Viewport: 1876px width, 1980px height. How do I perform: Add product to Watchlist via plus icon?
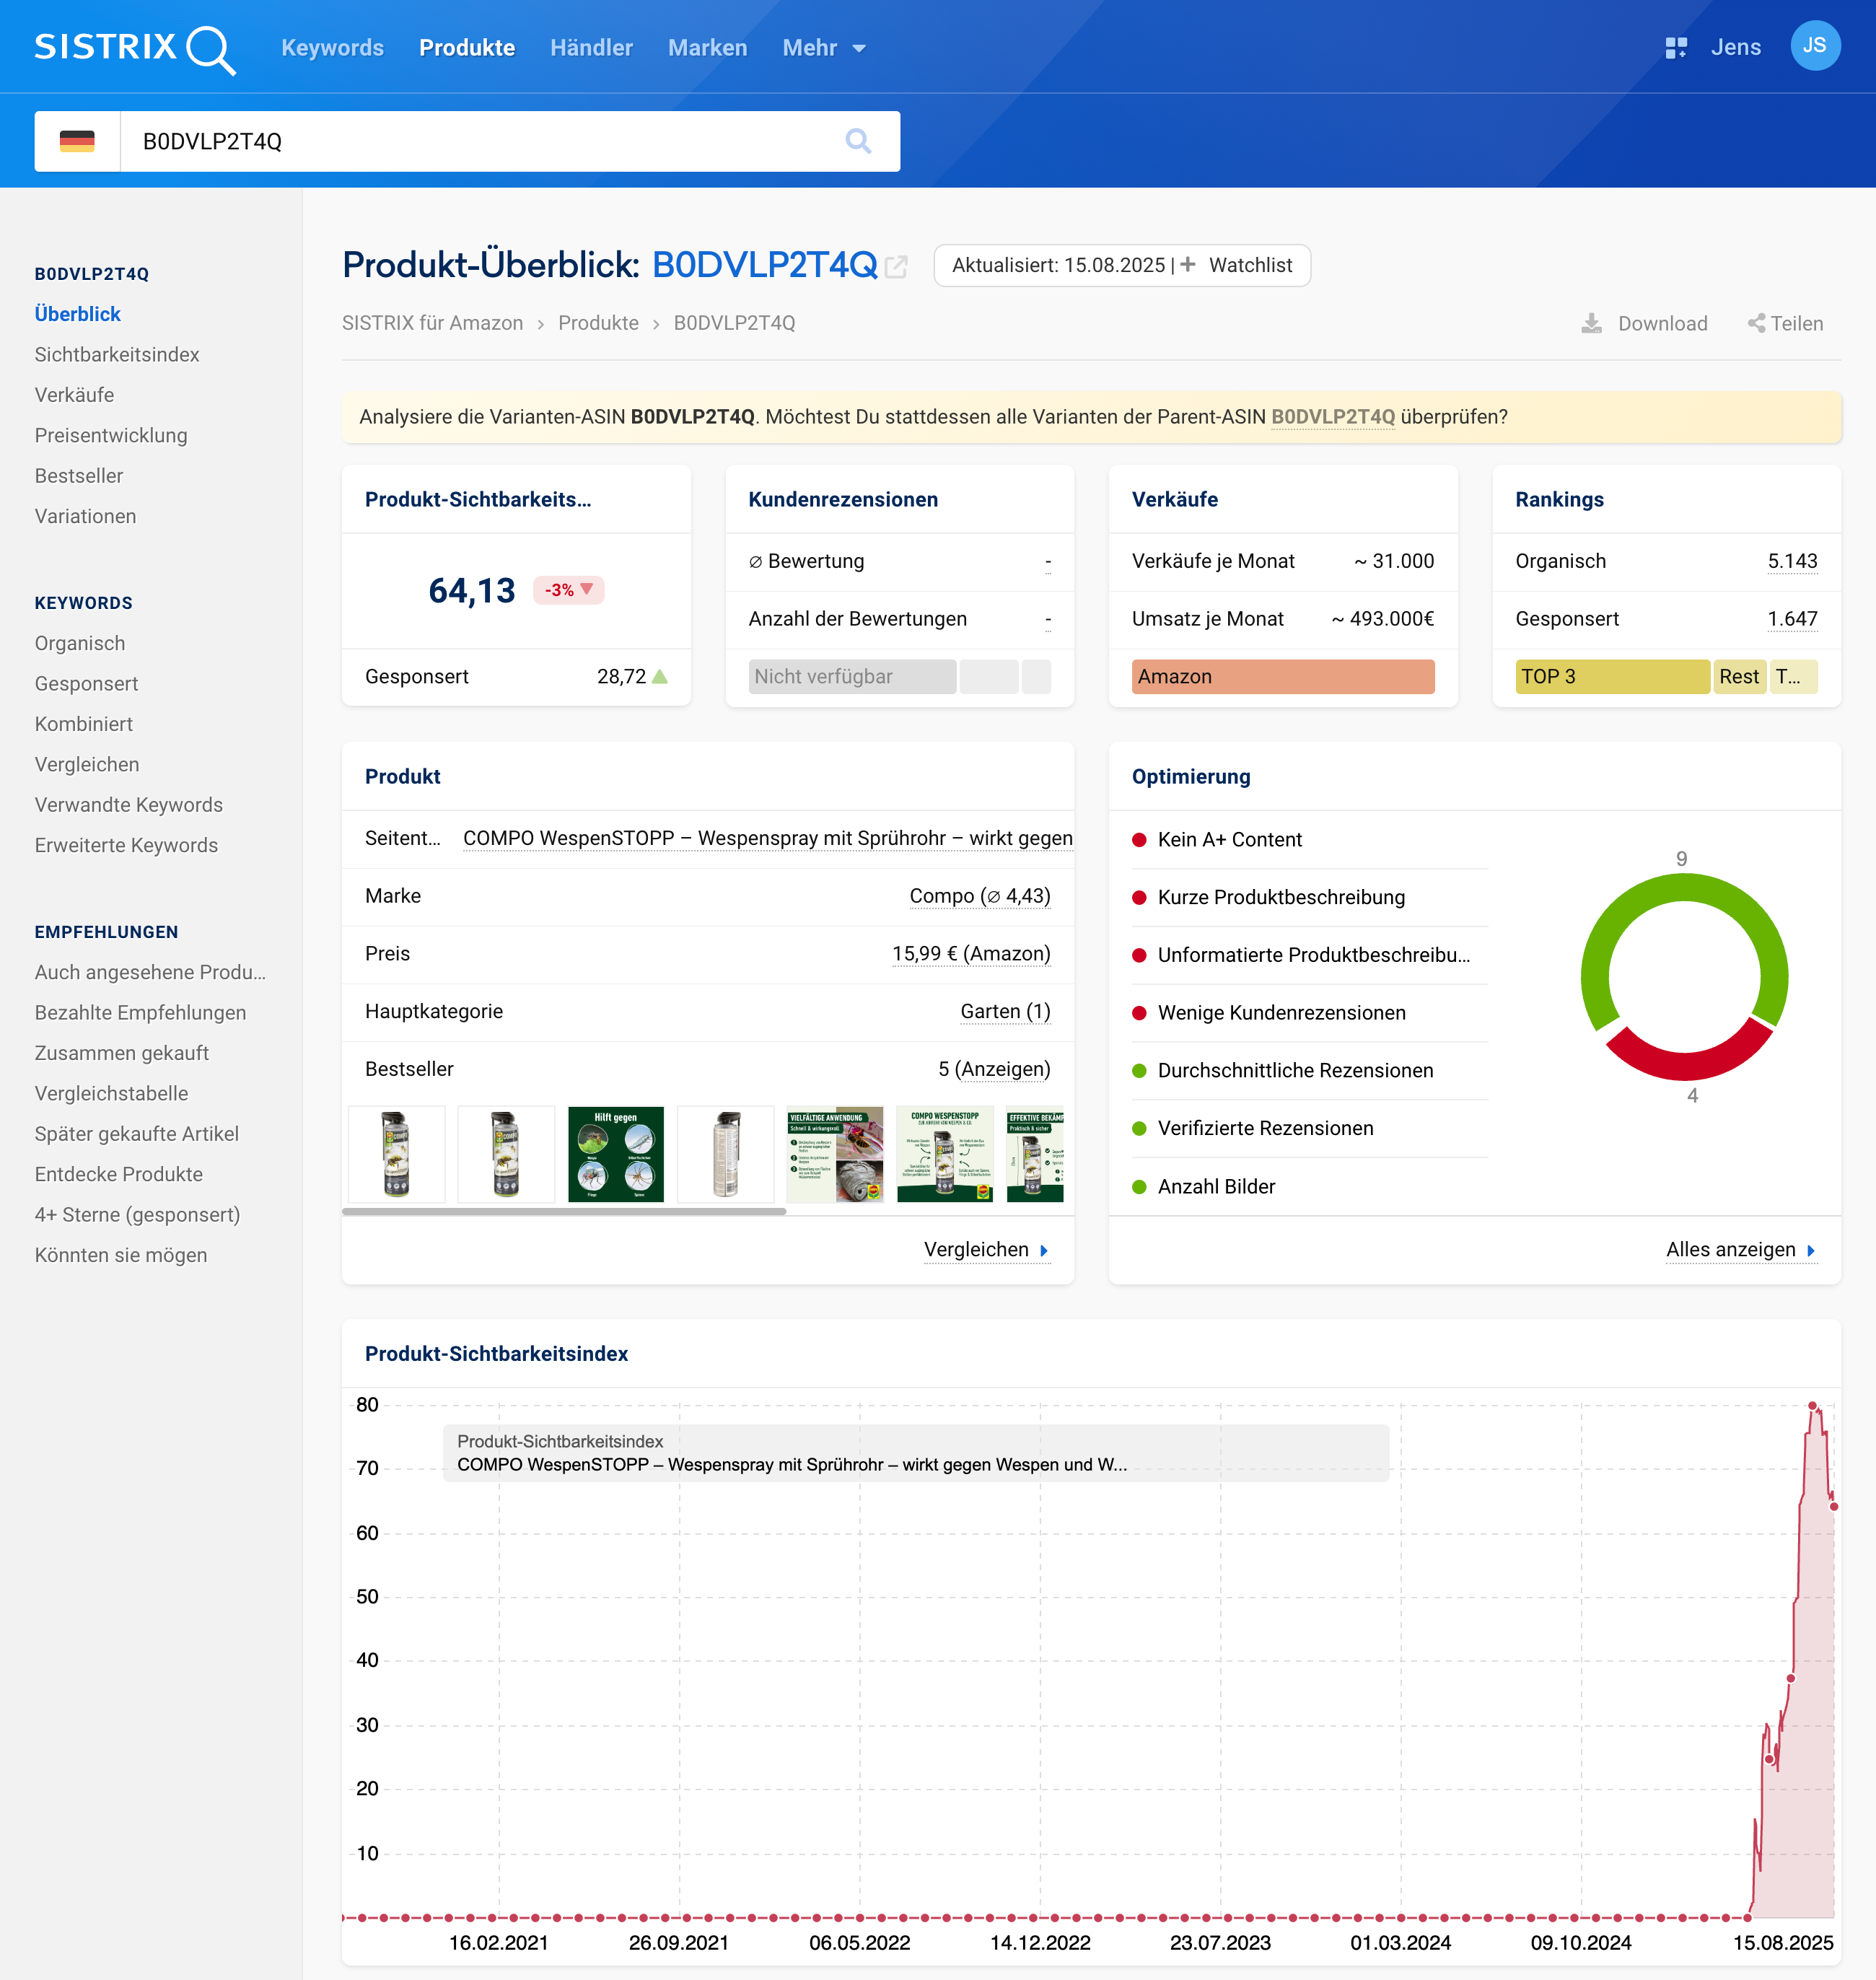[x=1187, y=265]
